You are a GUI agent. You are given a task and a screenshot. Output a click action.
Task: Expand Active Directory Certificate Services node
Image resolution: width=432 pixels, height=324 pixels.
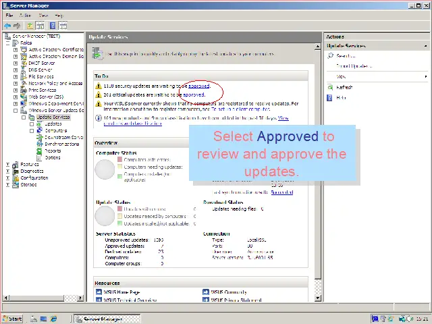(16, 50)
